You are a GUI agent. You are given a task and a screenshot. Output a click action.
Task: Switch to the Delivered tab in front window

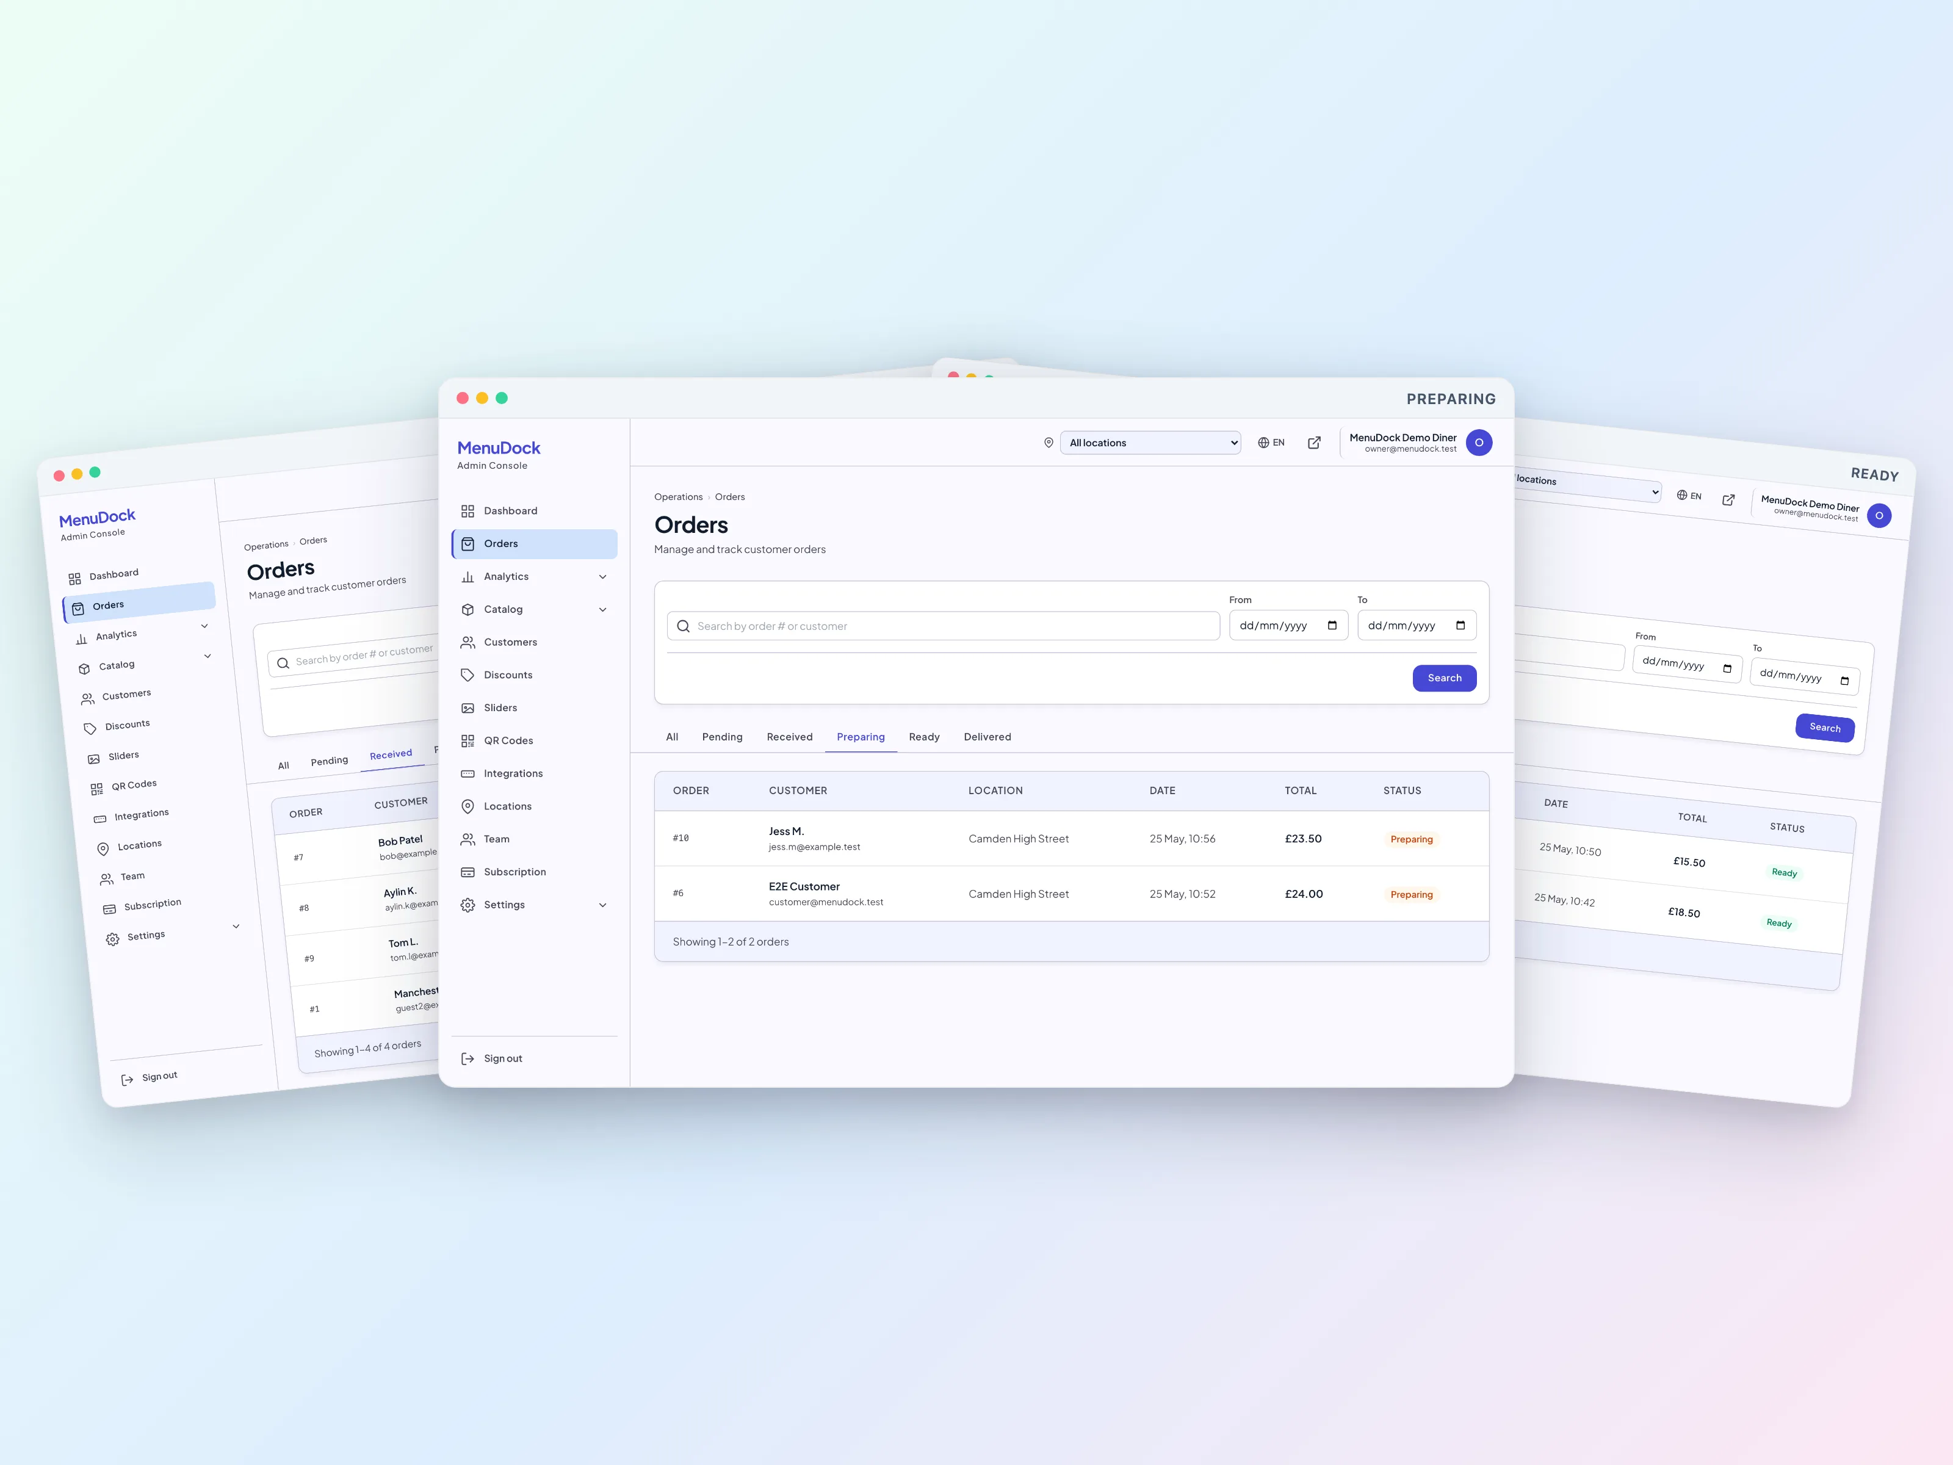coord(987,737)
